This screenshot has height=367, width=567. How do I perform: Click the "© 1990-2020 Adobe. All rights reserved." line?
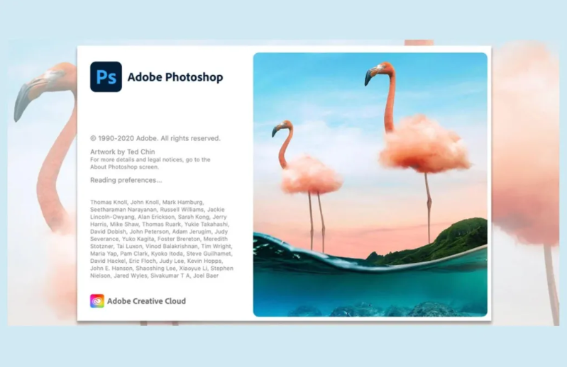point(155,138)
